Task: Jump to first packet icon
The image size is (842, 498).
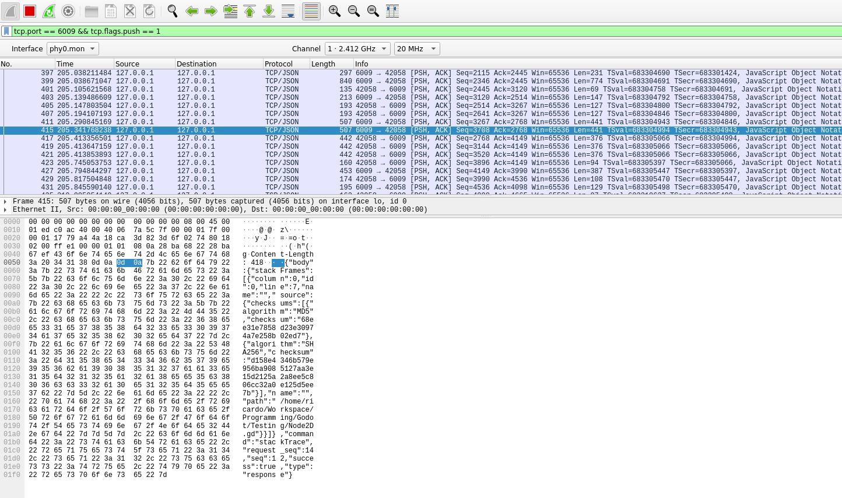Action: [x=250, y=11]
